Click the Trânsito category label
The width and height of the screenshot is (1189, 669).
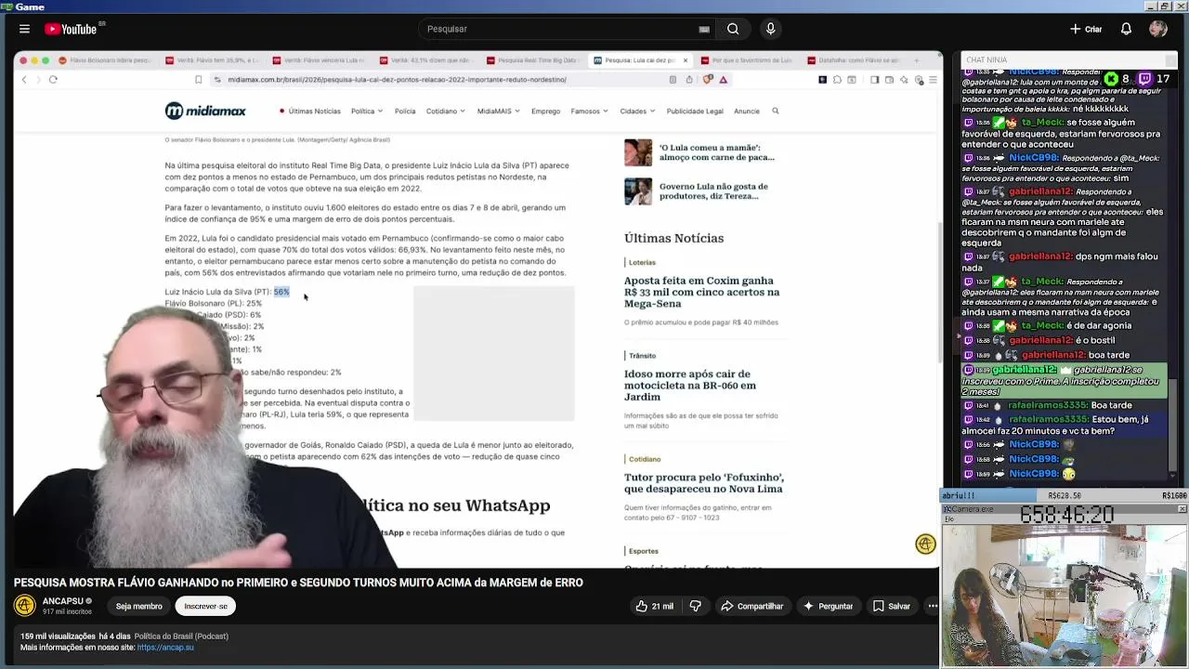pyautogui.click(x=642, y=355)
